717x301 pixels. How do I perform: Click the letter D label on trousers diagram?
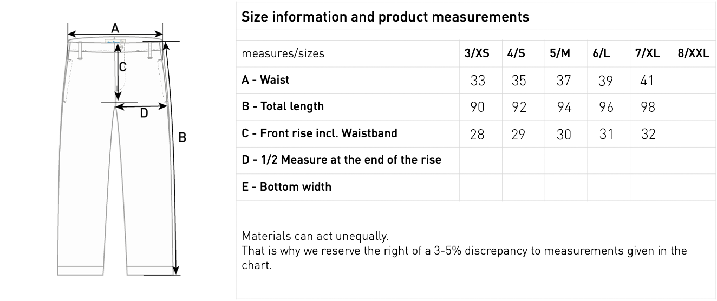click(144, 113)
